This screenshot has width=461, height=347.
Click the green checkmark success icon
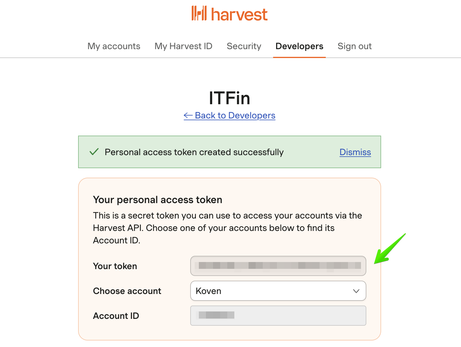[94, 152]
